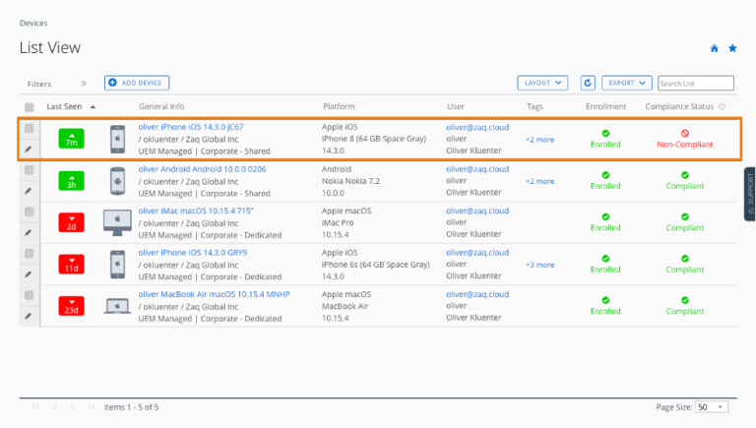Click iPhone JC67 device icon
Viewport: 756px width, 428px height.
click(x=117, y=139)
